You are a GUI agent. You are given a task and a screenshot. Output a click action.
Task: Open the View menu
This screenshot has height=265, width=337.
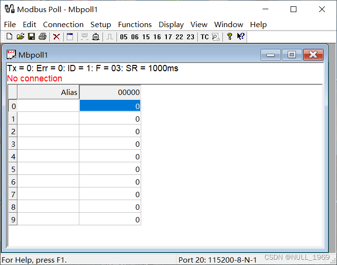coord(199,25)
